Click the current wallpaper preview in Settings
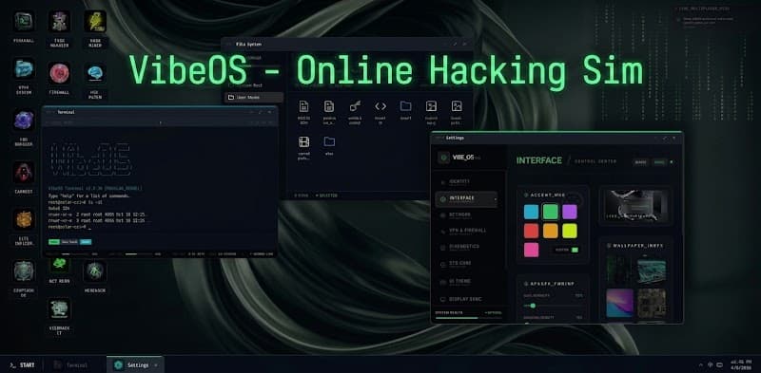Image resolution: width=761 pixels, height=373 pixels. (x=635, y=205)
